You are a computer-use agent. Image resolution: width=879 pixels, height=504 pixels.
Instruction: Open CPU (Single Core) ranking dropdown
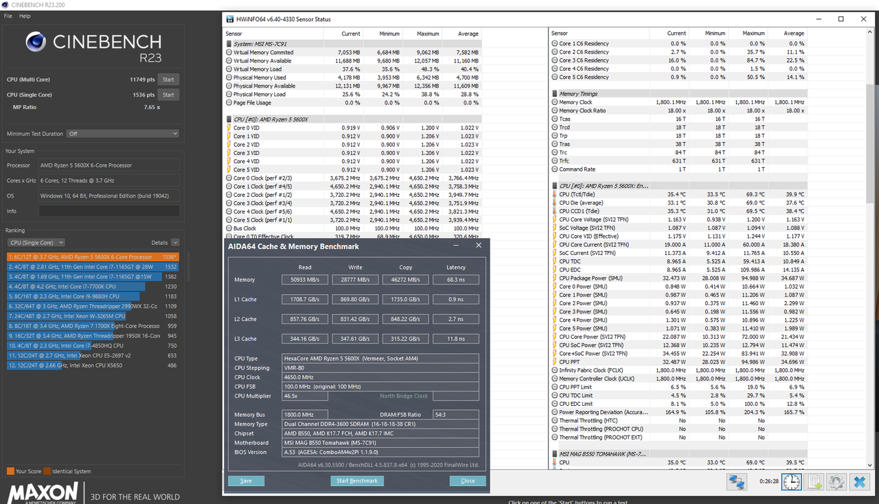click(36, 243)
